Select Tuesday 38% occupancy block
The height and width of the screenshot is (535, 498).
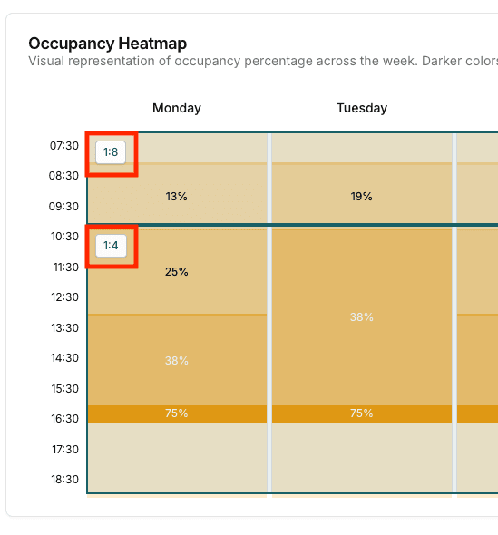362,316
